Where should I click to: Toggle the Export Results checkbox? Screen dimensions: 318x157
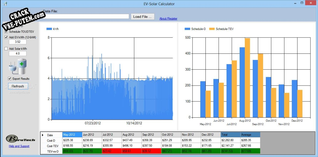pyautogui.click(x=10, y=78)
